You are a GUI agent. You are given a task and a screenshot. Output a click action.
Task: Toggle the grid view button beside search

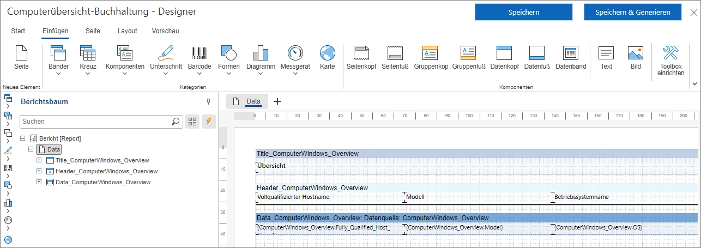pyautogui.click(x=192, y=122)
